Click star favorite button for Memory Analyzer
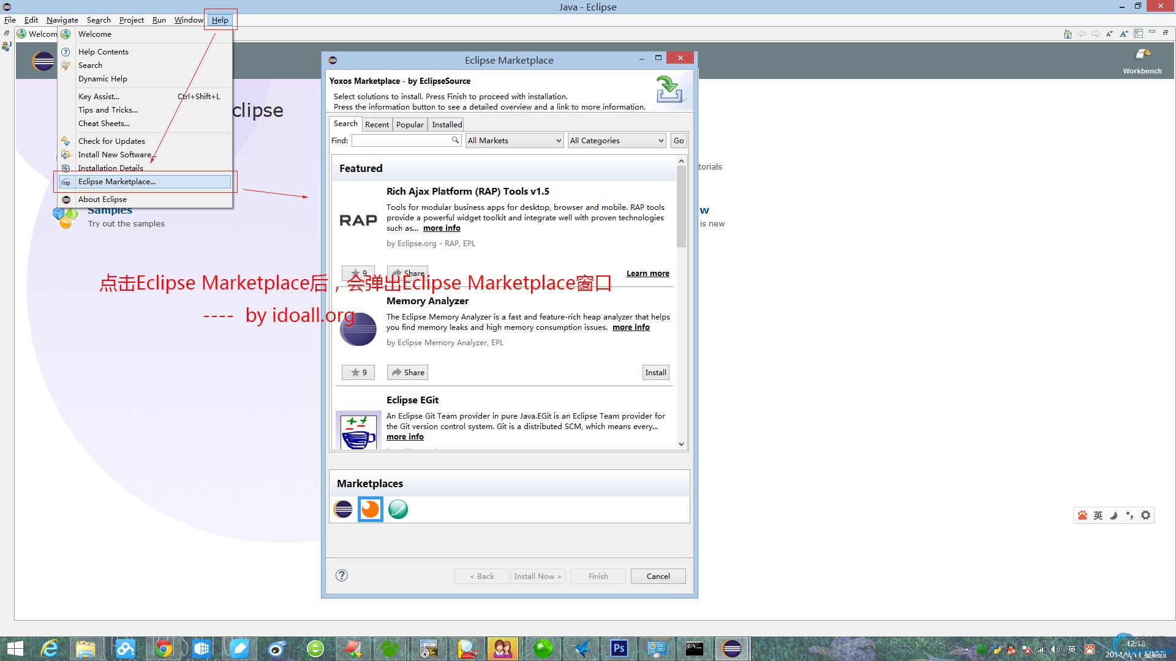 click(x=358, y=372)
